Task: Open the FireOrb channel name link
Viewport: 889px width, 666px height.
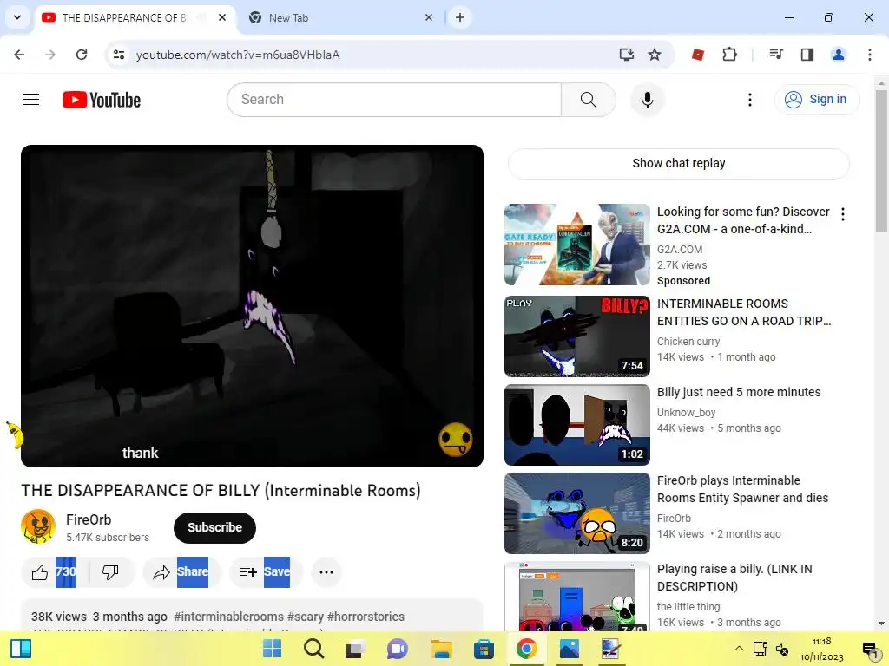Action: point(89,520)
